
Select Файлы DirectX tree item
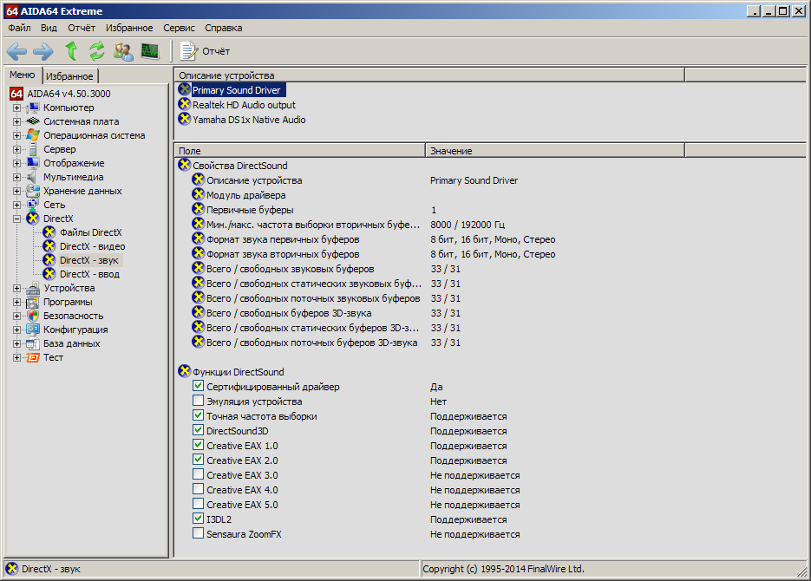pos(90,232)
